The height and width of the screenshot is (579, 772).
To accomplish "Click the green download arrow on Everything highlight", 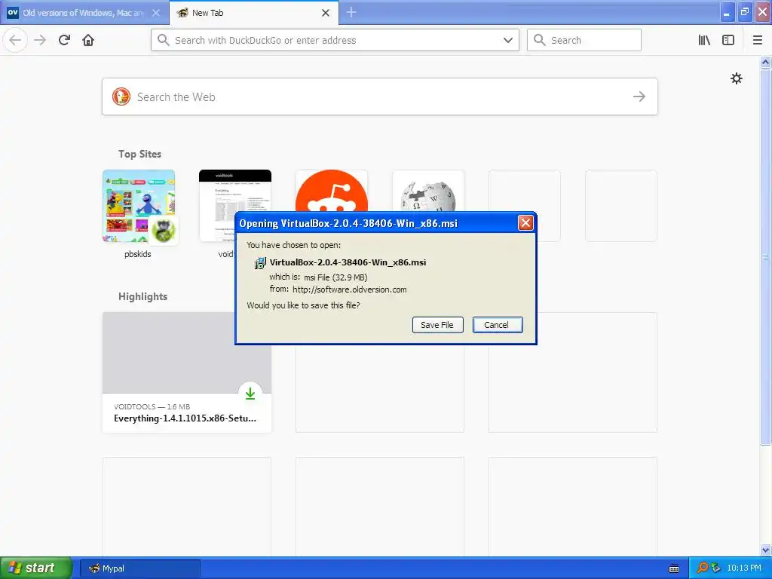I will coord(250,394).
